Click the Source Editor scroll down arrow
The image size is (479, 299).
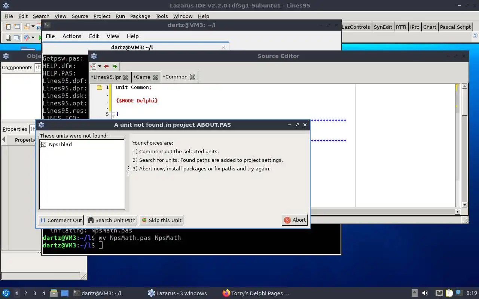(464, 205)
